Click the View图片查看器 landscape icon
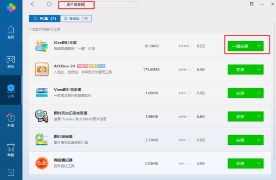Image resolution: width=276 pixels, height=180 pixels. 41,93
